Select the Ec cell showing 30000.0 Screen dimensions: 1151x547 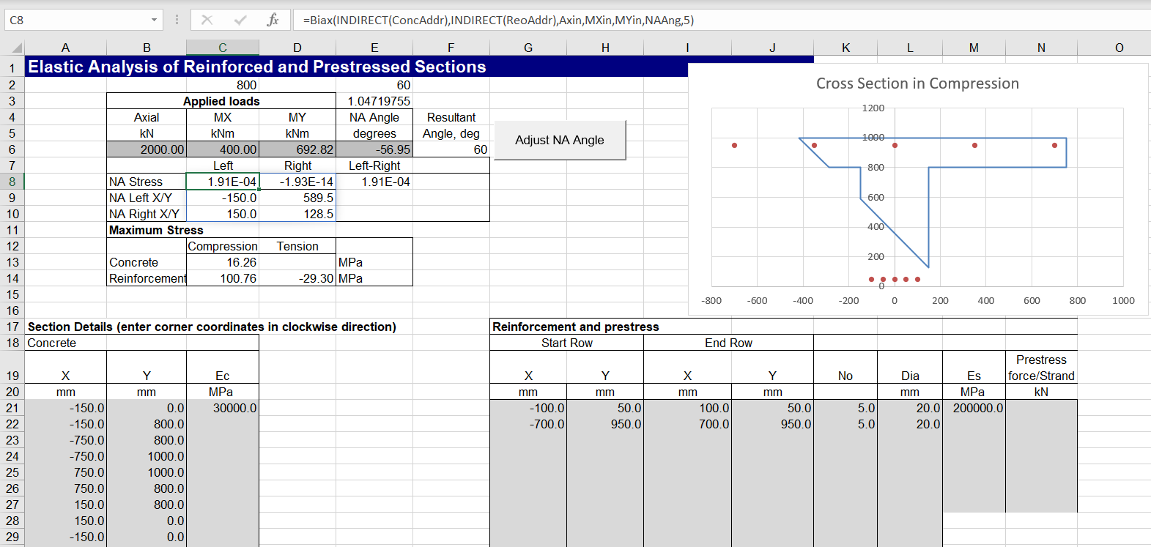(x=223, y=408)
